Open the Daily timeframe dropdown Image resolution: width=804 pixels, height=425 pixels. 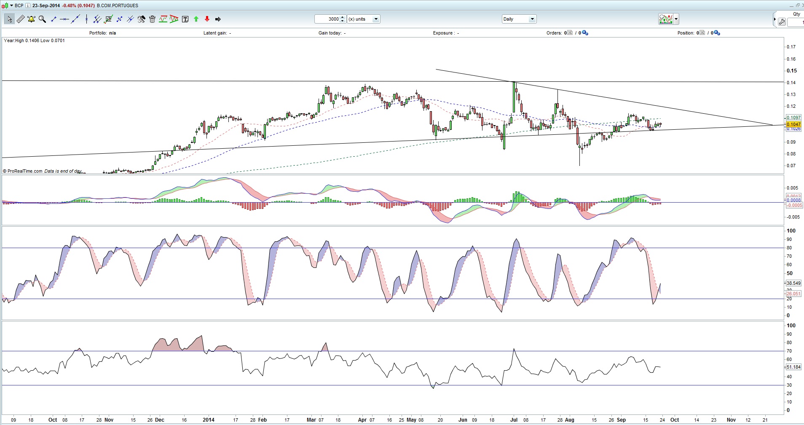[532, 19]
